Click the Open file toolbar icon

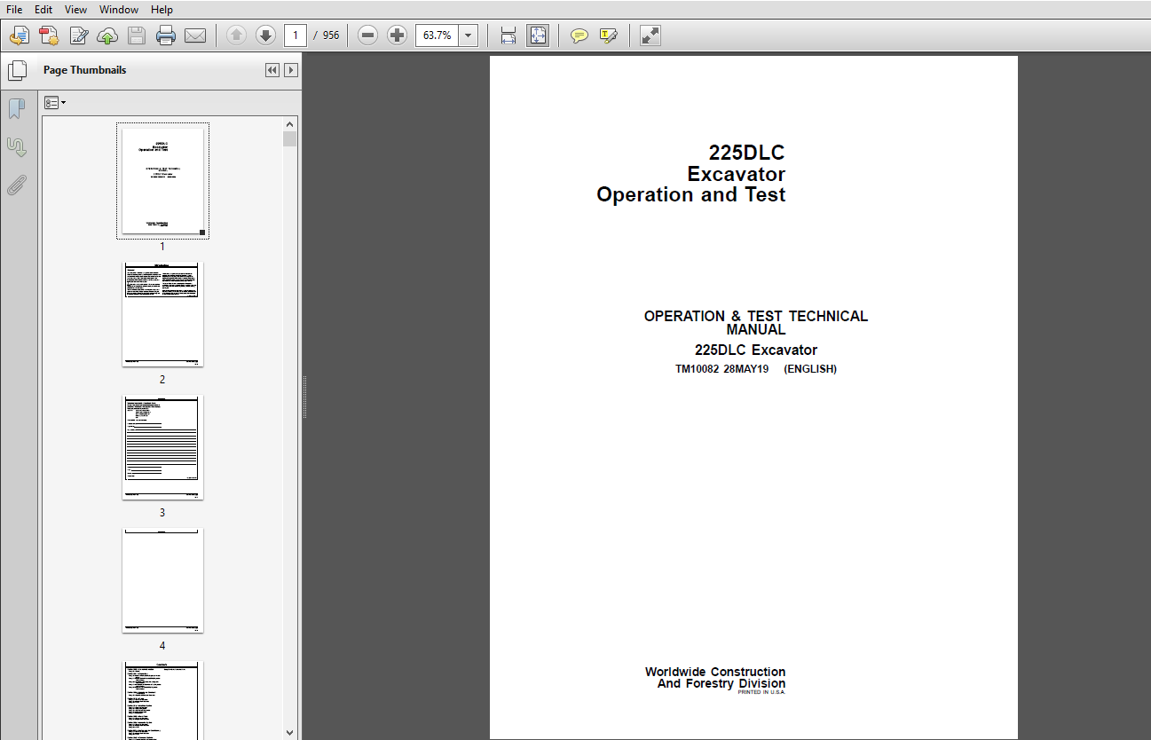click(x=20, y=35)
